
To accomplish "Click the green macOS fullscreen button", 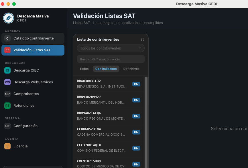I will coord(14,4).
